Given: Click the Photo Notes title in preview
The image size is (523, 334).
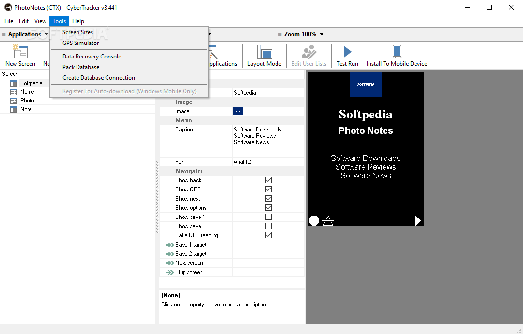Looking at the screenshot, I should click(366, 131).
